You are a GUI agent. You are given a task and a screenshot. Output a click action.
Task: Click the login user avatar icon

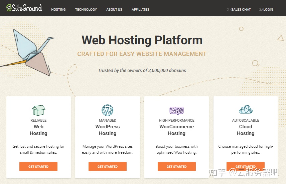pos(261,9)
